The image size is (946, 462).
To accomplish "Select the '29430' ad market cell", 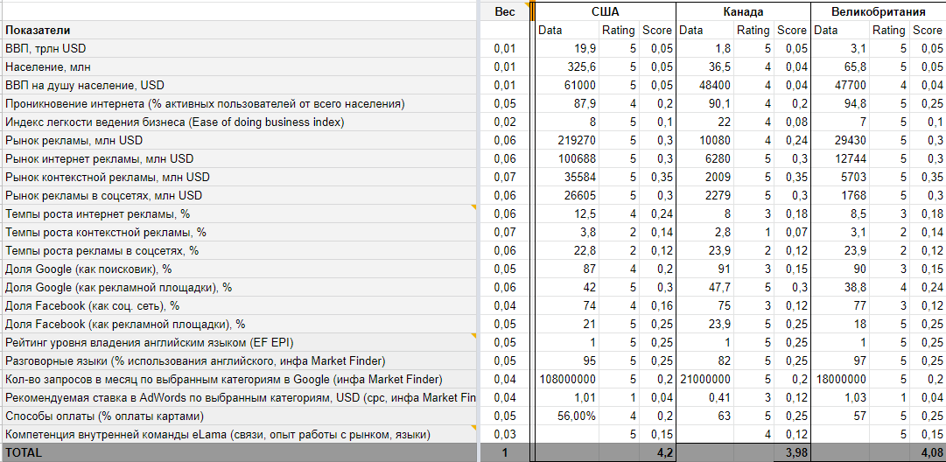I will [x=840, y=141].
